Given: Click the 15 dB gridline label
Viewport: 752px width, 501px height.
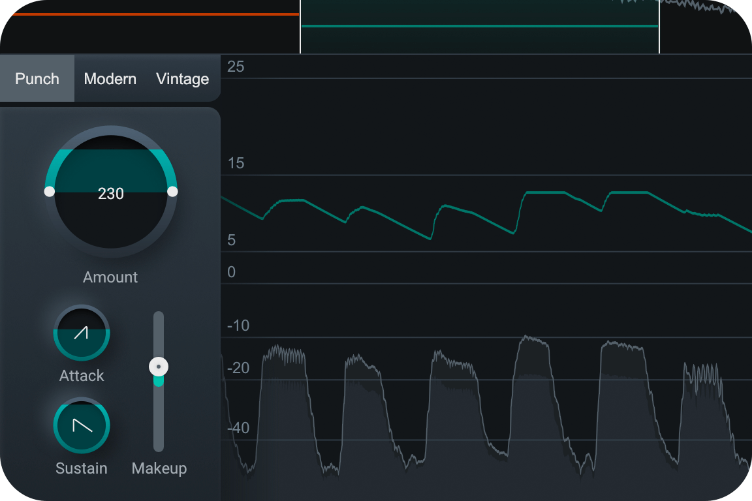Looking at the screenshot, I should point(236,164).
